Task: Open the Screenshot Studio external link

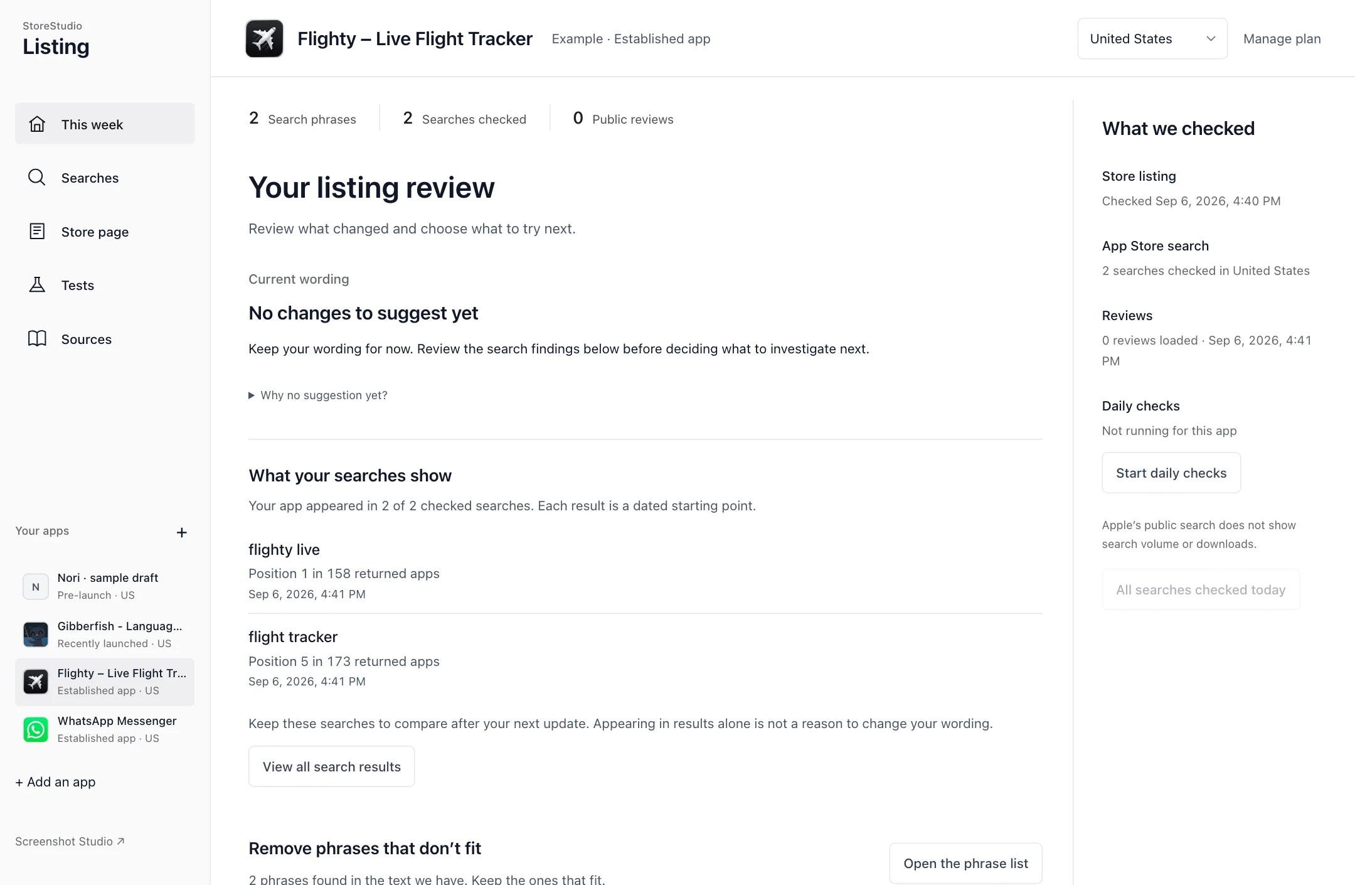Action: click(70, 841)
